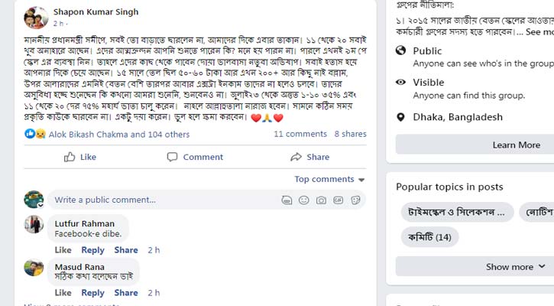
Task: Attach a photo using the camera icon
Action: [x=321, y=200]
